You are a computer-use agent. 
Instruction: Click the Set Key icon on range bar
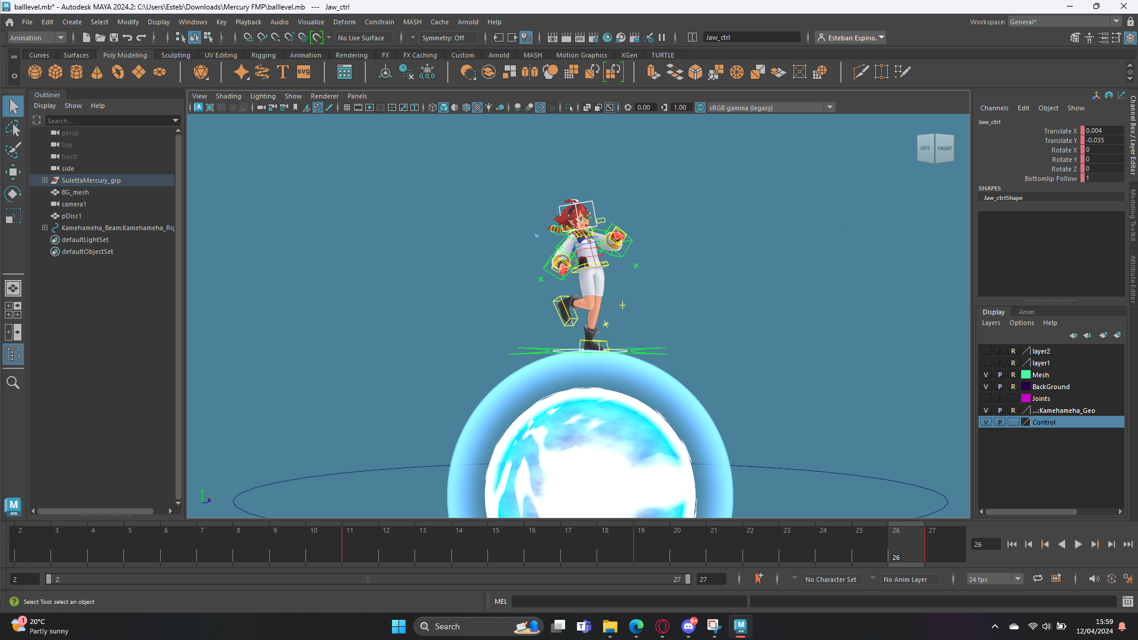click(758, 578)
